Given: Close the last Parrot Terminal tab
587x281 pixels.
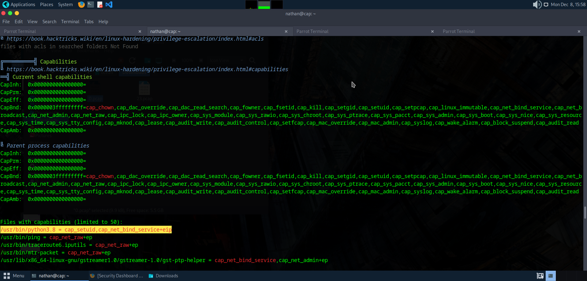Looking at the screenshot, I should click(x=579, y=31).
